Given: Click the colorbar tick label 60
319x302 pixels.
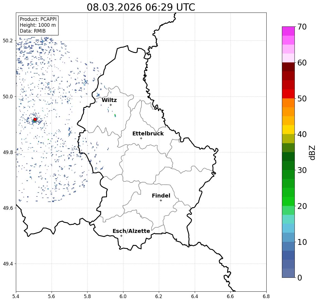Looking at the screenshot, I should [x=302, y=63].
